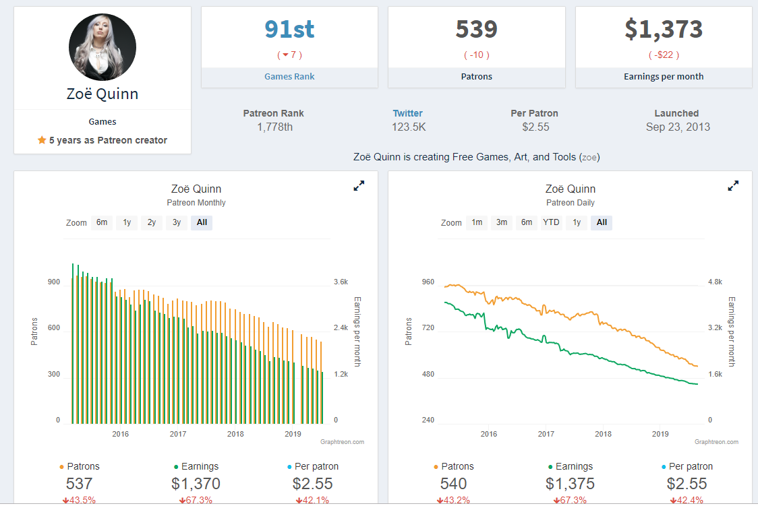Click the Graphtreon.com credit under the Daily chart
Screen dimensions: 758x506
click(x=716, y=442)
